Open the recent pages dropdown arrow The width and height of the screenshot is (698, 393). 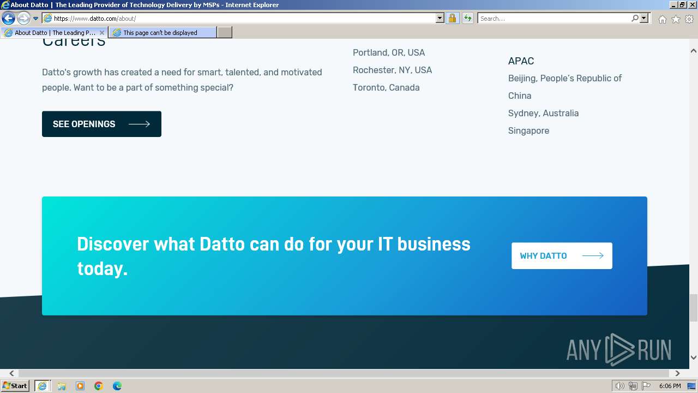coord(35,19)
